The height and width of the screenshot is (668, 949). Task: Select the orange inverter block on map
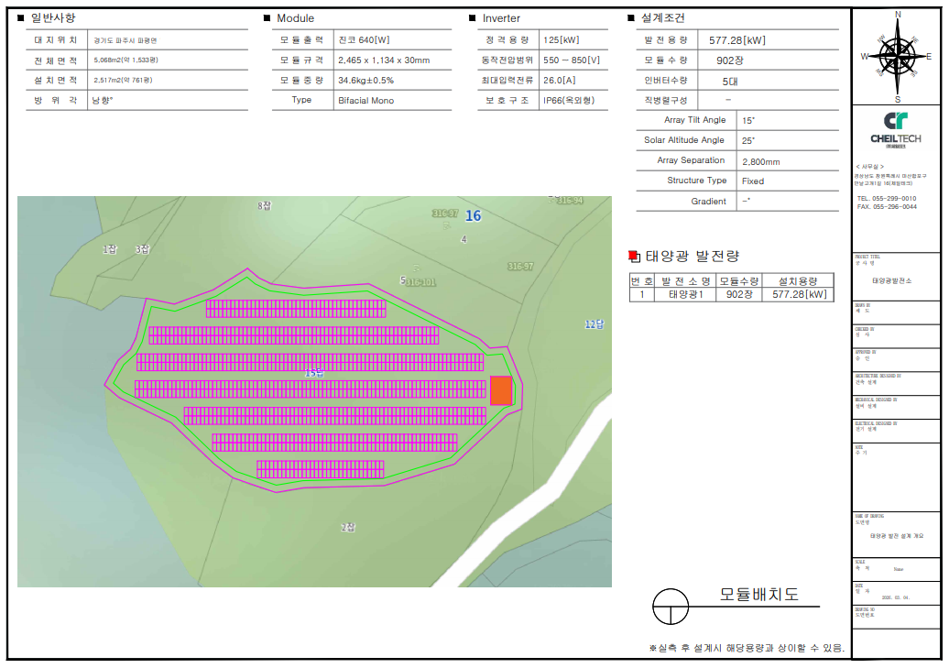(500, 390)
